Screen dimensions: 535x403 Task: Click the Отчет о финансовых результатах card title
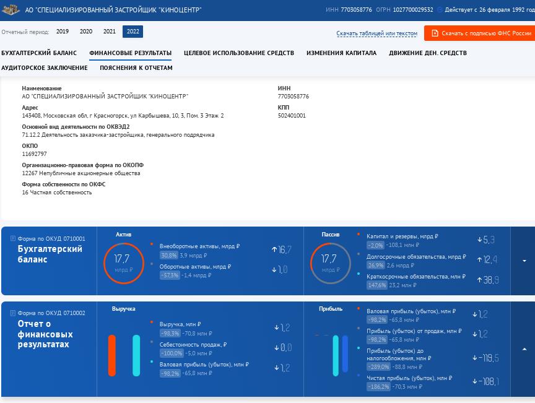(x=45, y=334)
